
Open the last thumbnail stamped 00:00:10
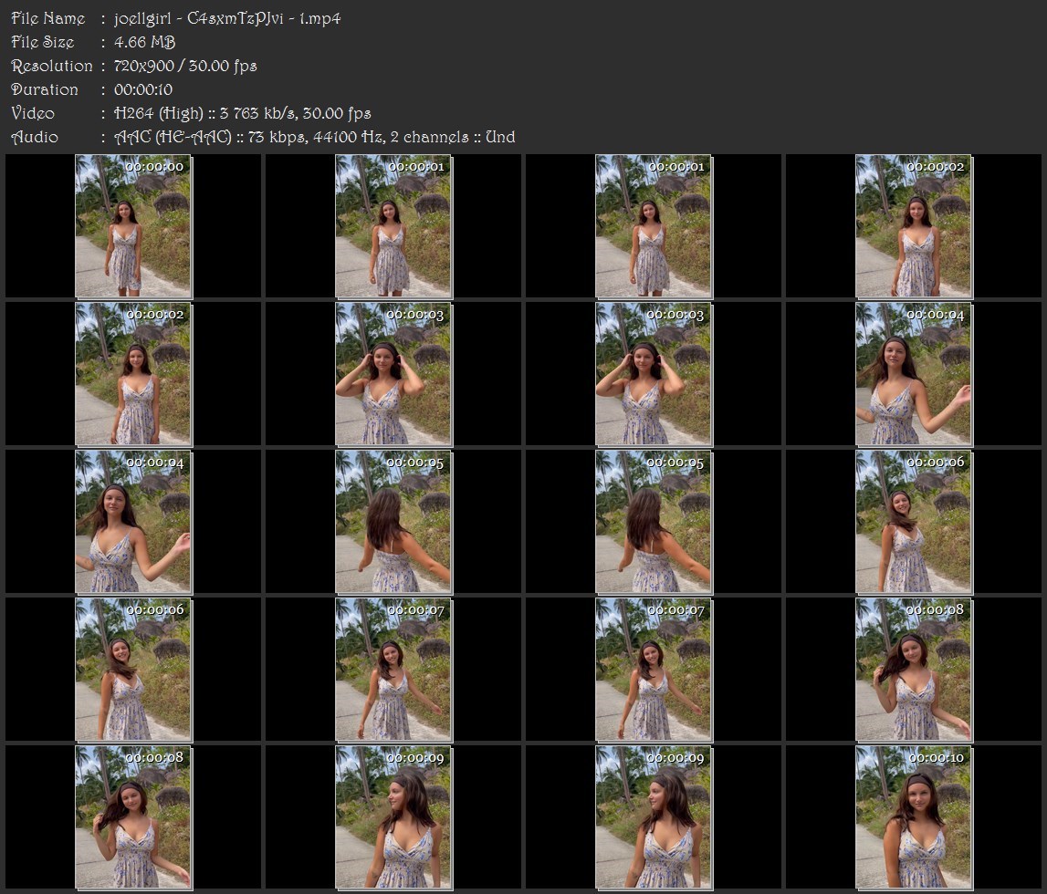coord(914,818)
